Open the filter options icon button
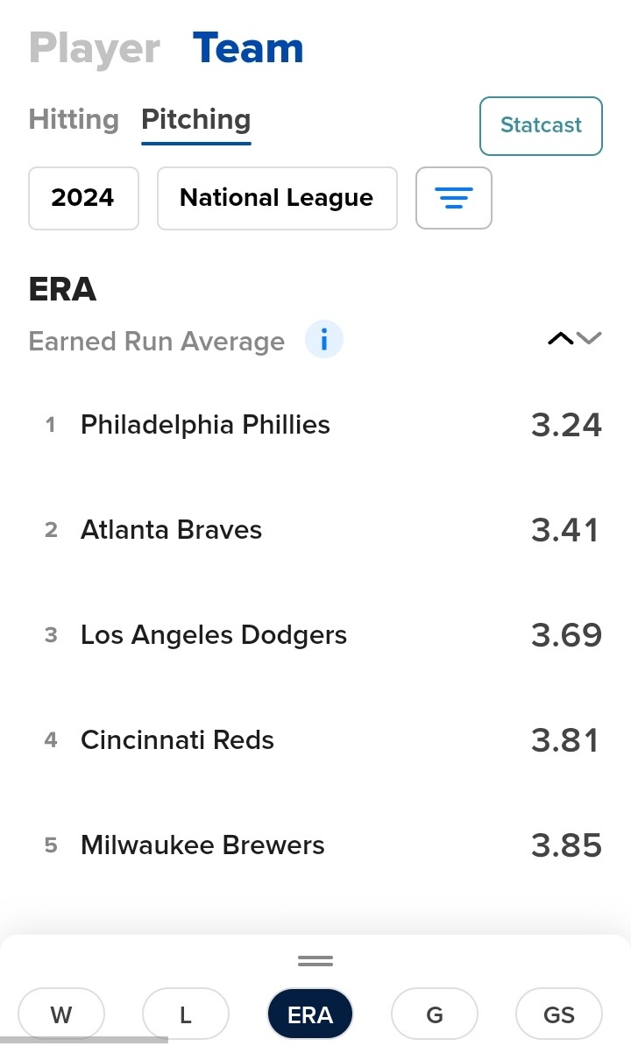The image size is (631, 1046). (453, 198)
